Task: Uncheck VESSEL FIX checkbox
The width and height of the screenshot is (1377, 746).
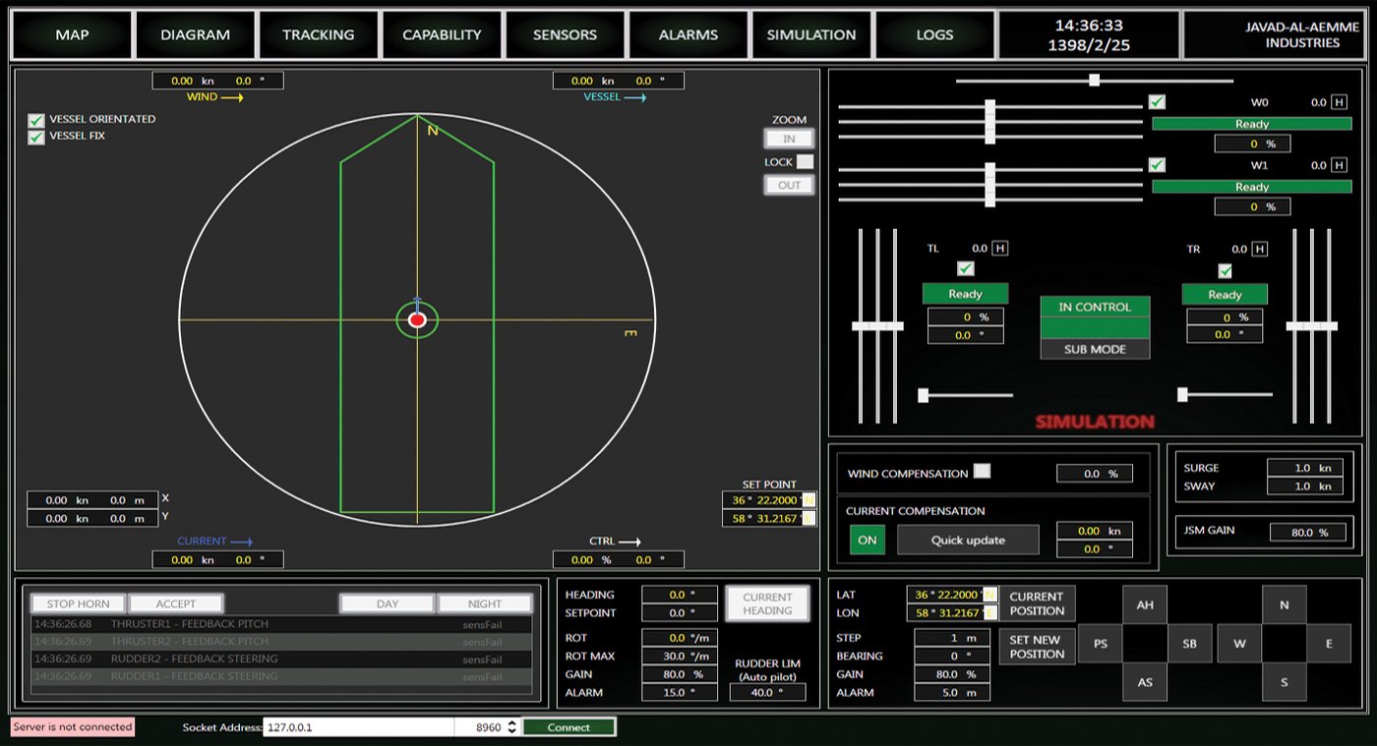Action: coord(36,137)
